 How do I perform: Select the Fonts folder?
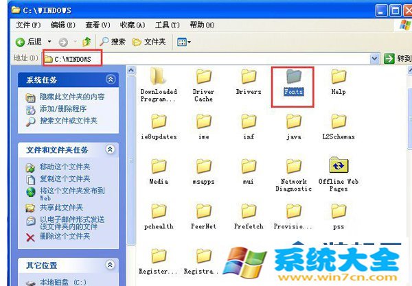[294, 82]
